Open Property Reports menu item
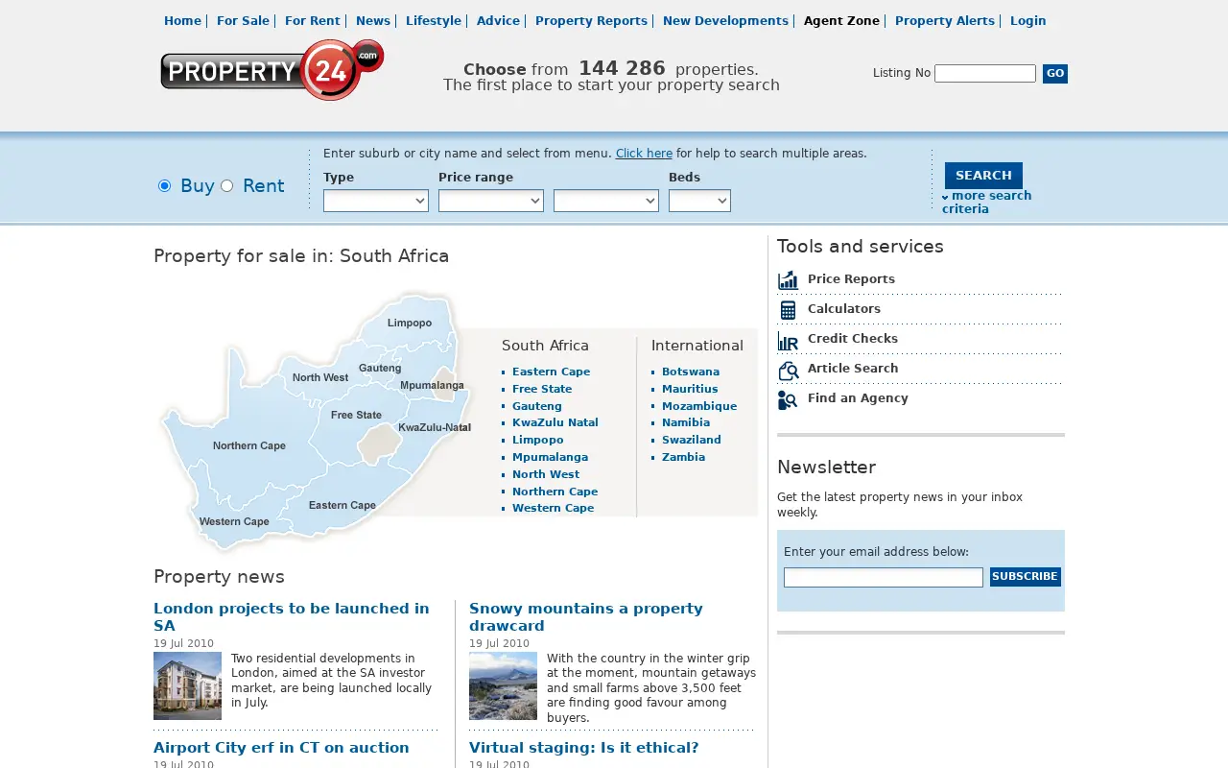Viewport: 1228px width, 768px height. (x=591, y=20)
